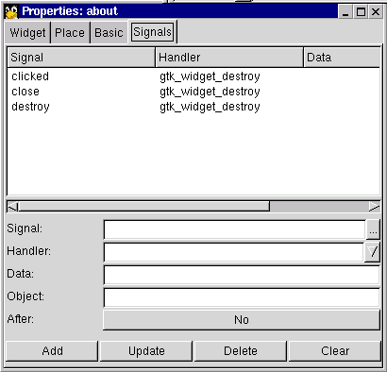Switch to the Widget tab
The image size is (387, 372).
pyautogui.click(x=27, y=33)
